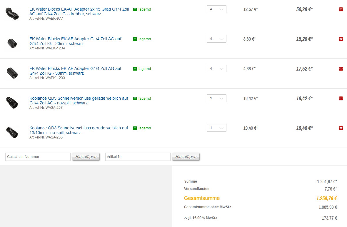Select Versandkosten value 7,79 €
This screenshot has width=347, height=227.
(x=331, y=189)
